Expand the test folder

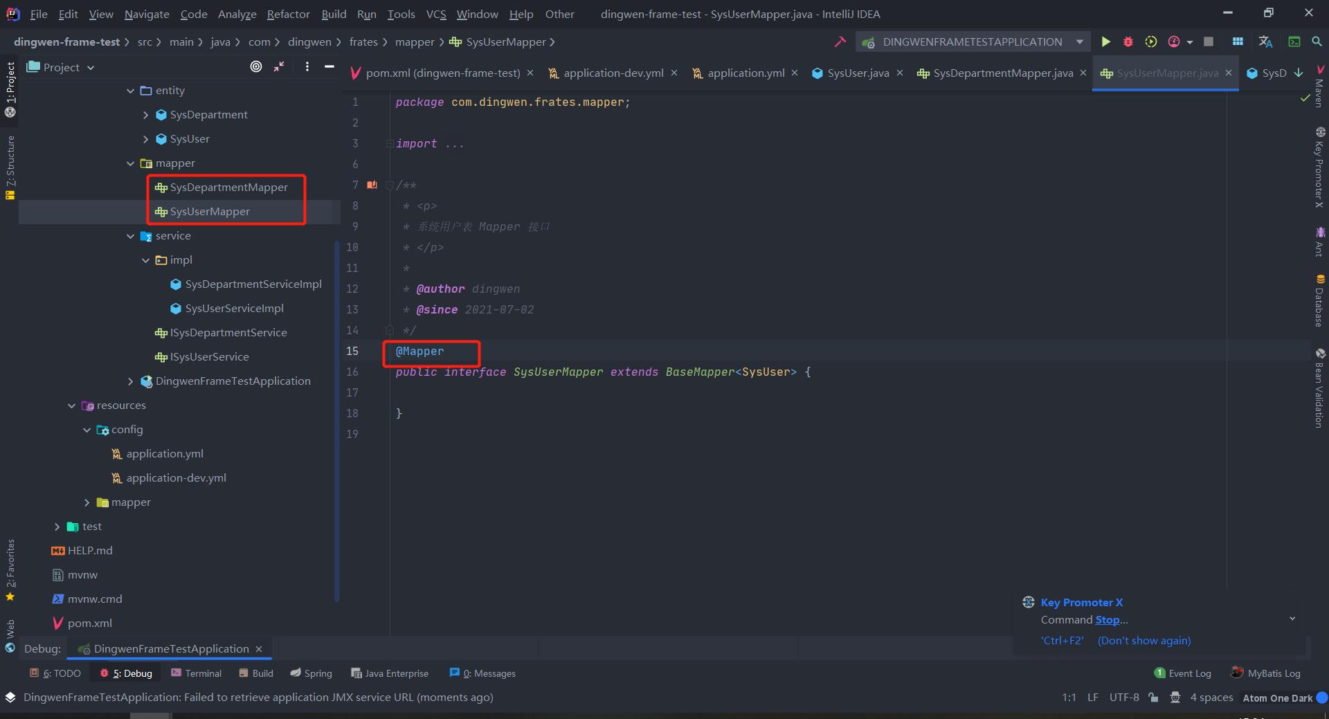tap(57, 527)
